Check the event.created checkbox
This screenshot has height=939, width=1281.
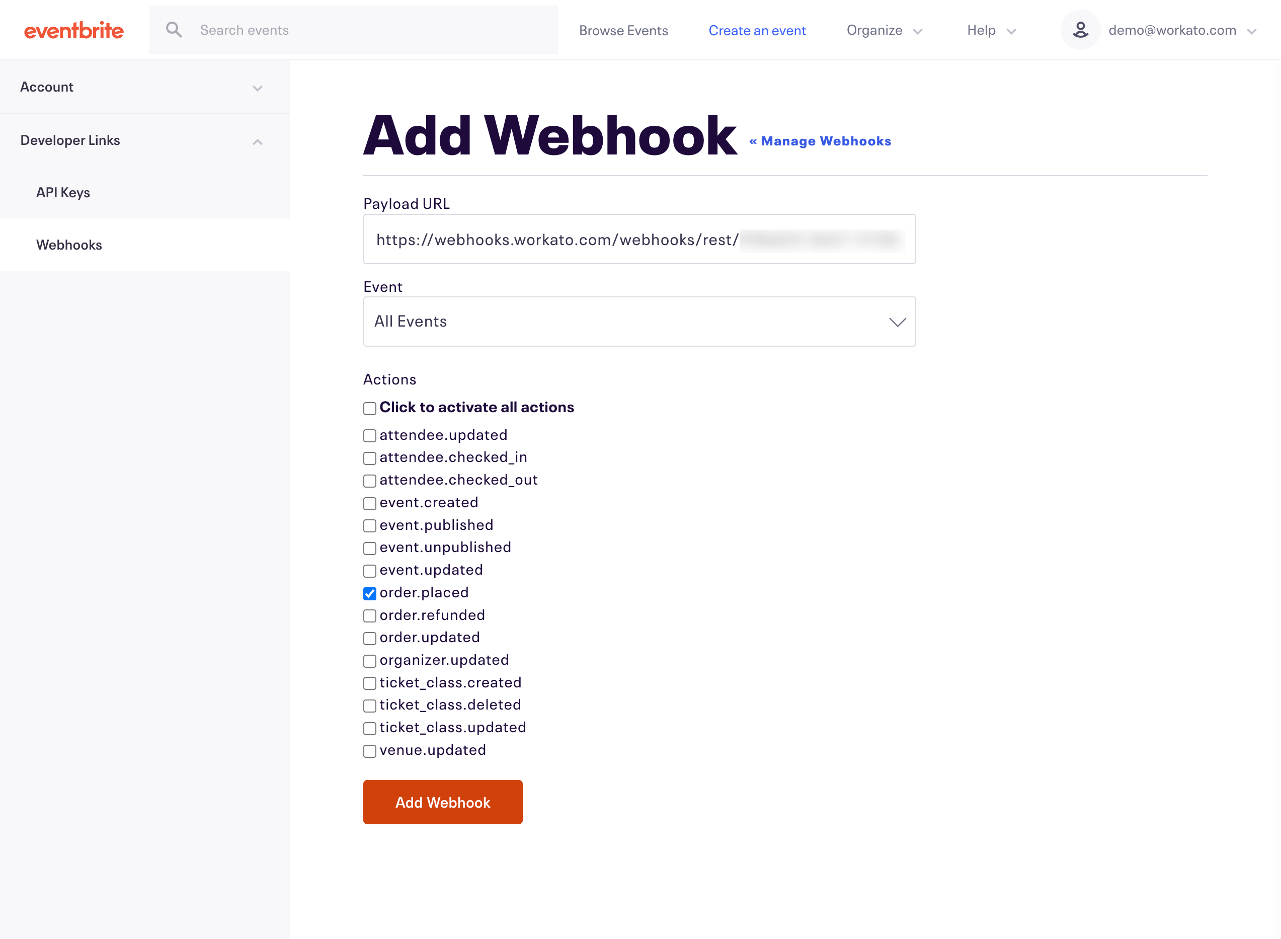(x=369, y=503)
